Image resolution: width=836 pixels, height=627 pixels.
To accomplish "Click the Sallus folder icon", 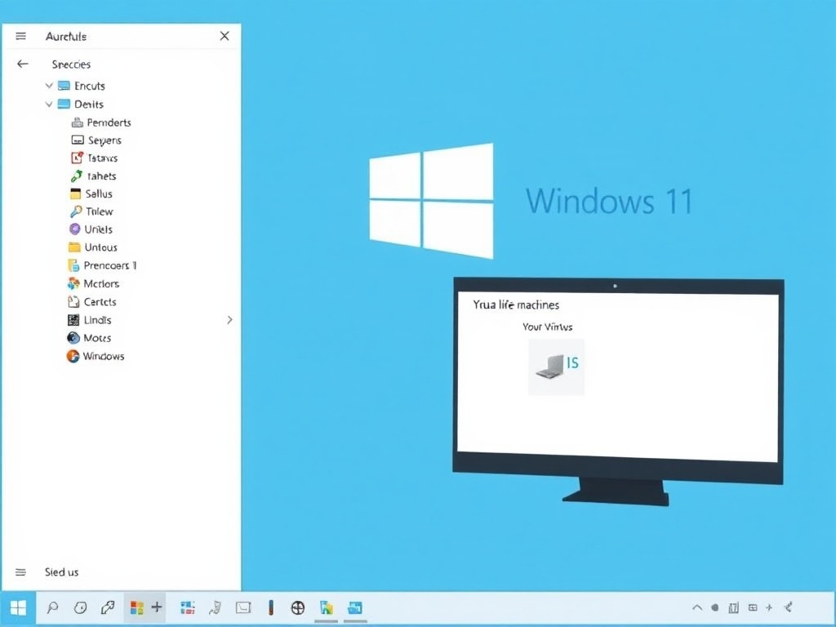I will pos(78,193).
